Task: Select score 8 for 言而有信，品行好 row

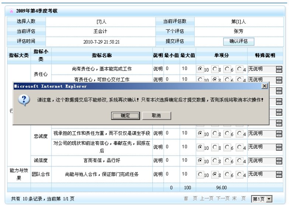Action: pyautogui.click(x=215, y=160)
